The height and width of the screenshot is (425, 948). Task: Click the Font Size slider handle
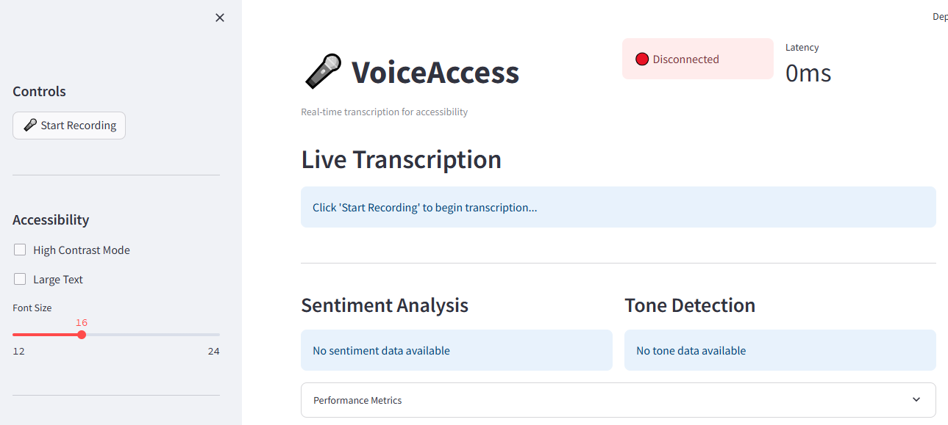coord(82,335)
